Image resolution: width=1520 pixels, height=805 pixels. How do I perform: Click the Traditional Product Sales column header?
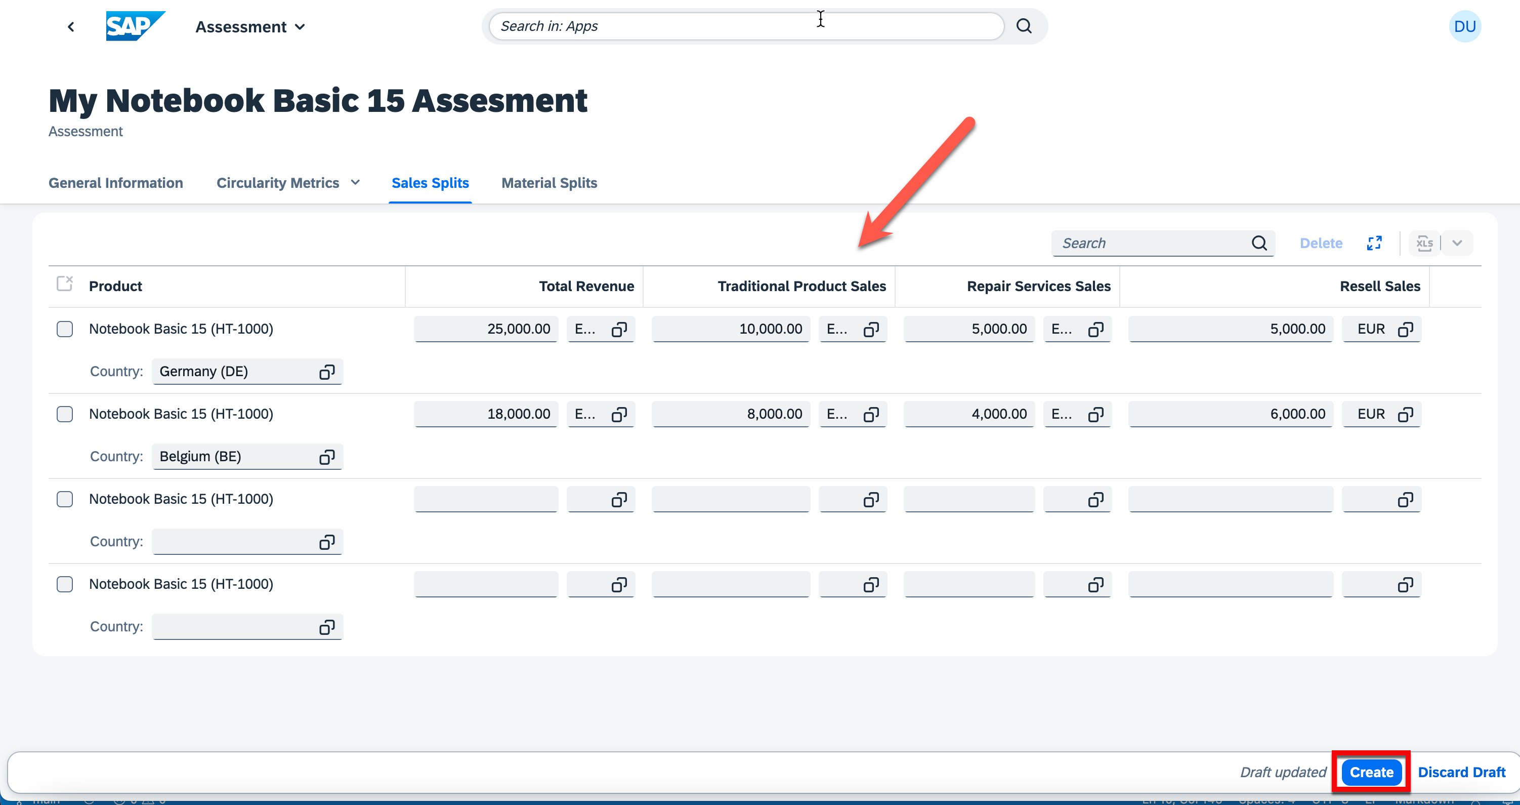(x=801, y=287)
